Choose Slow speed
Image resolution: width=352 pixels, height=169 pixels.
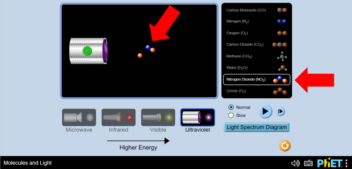237,115
